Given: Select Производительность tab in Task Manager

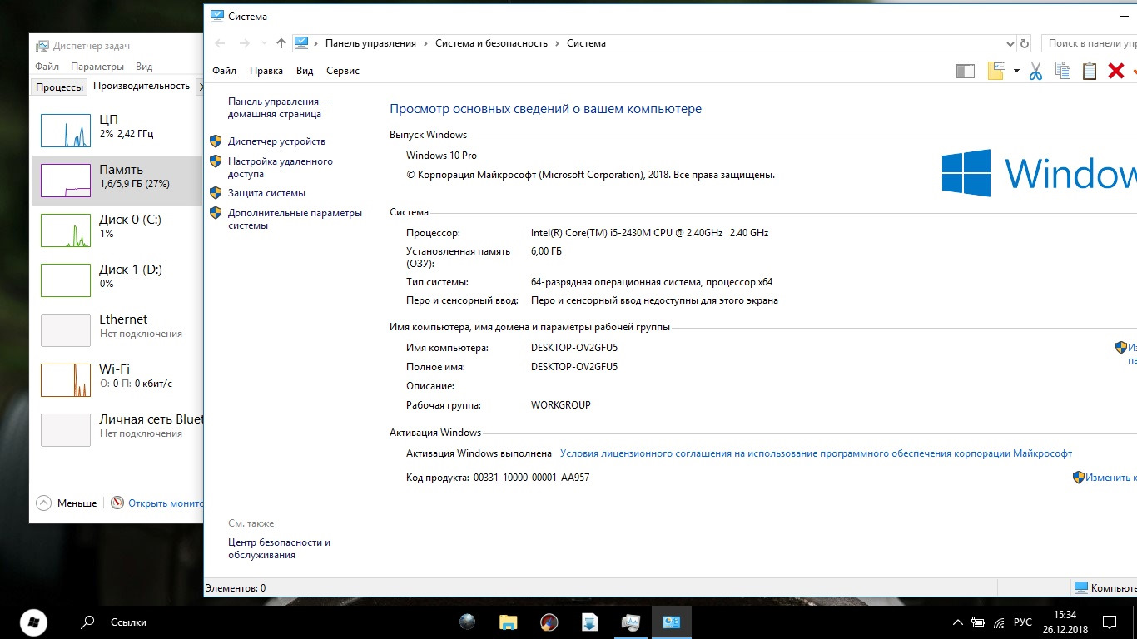Looking at the screenshot, I should click(x=142, y=86).
